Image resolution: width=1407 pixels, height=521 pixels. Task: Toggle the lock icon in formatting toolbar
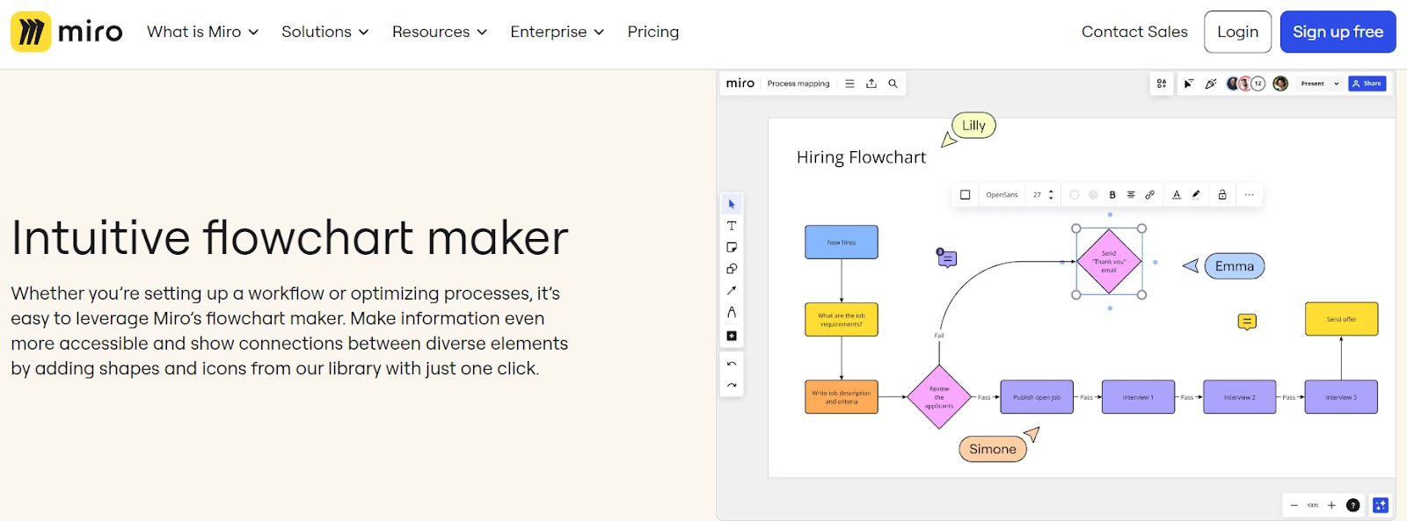(1222, 195)
